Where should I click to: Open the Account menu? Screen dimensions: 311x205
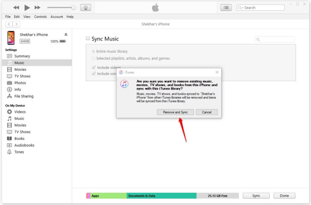click(x=56, y=17)
